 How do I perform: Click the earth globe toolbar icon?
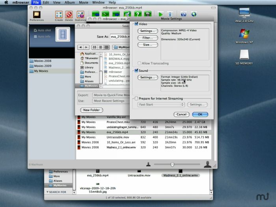point(194,14)
